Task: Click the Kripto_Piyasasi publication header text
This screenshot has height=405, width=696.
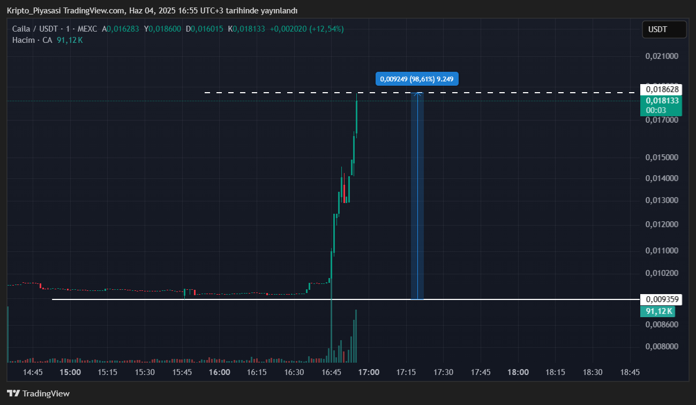Action: pyautogui.click(x=152, y=11)
